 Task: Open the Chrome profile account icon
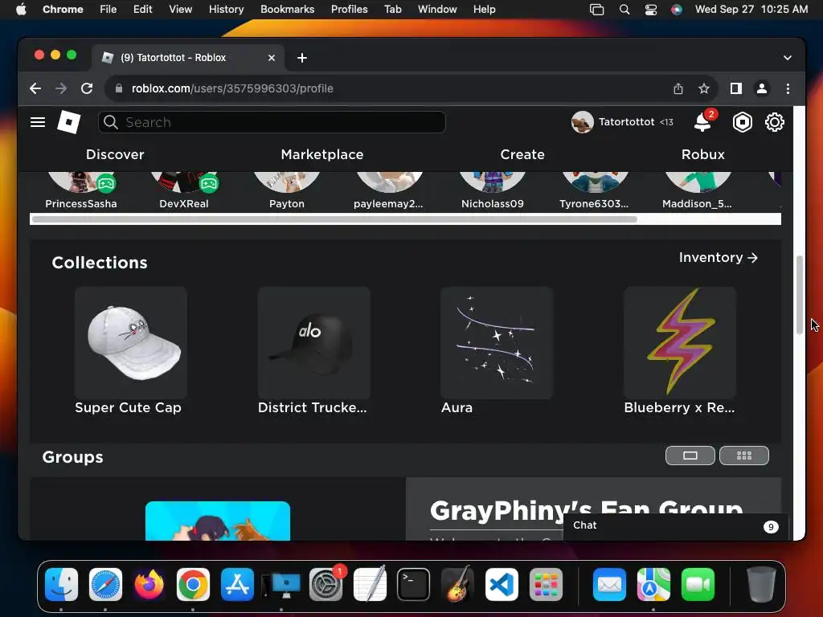click(762, 88)
